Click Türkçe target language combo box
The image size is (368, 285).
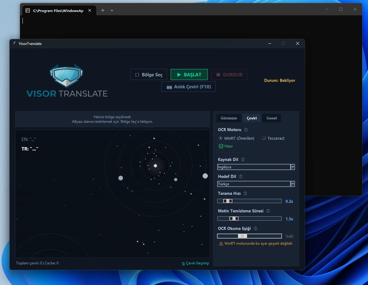tap(254, 184)
